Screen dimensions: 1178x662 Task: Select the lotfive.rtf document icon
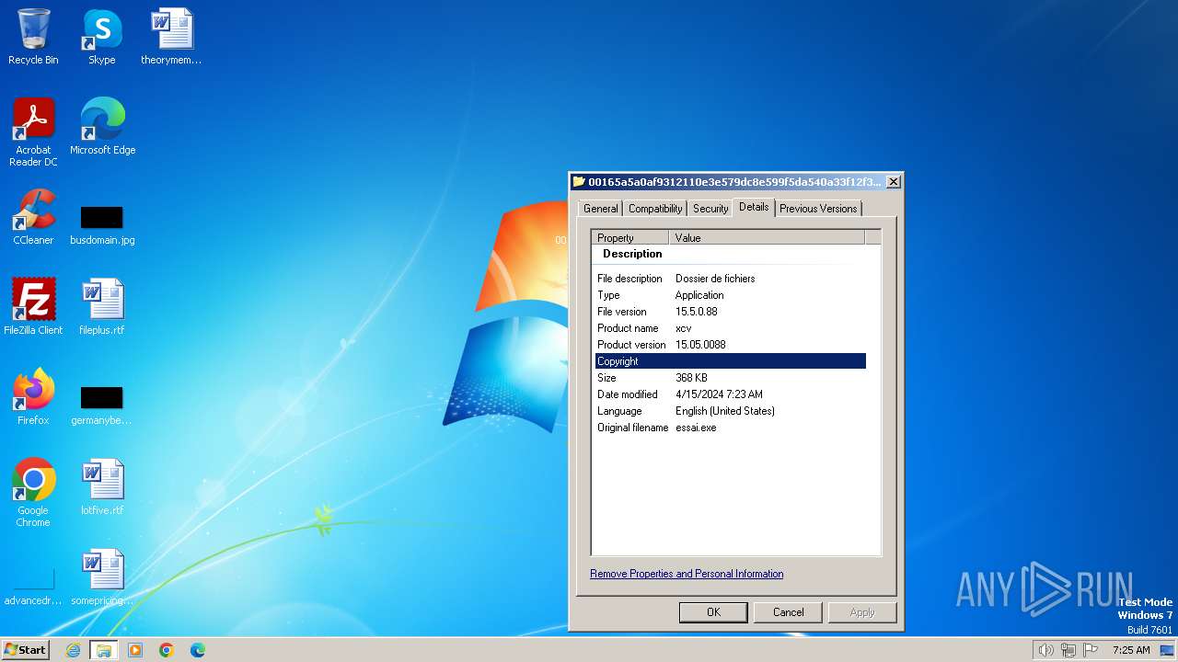(x=102, y=487)
